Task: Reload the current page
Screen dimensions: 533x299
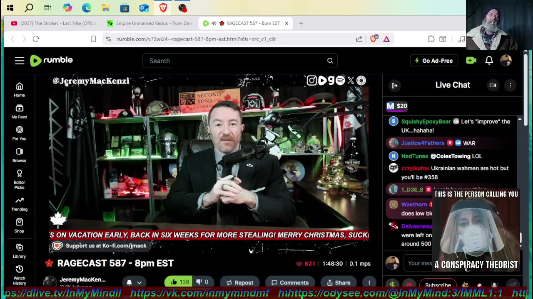Action: pos(36,39)
